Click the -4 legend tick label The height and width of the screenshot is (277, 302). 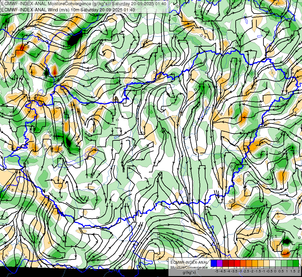point(228,271)
